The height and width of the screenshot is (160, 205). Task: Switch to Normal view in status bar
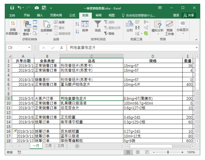(x=128, y=152)
